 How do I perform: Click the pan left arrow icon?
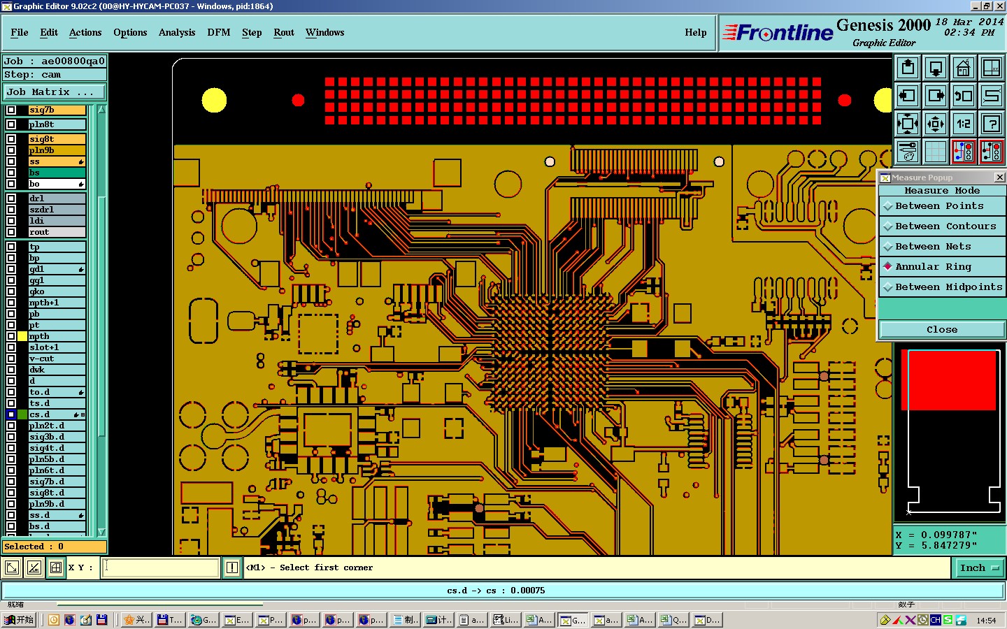coord(908,96)
